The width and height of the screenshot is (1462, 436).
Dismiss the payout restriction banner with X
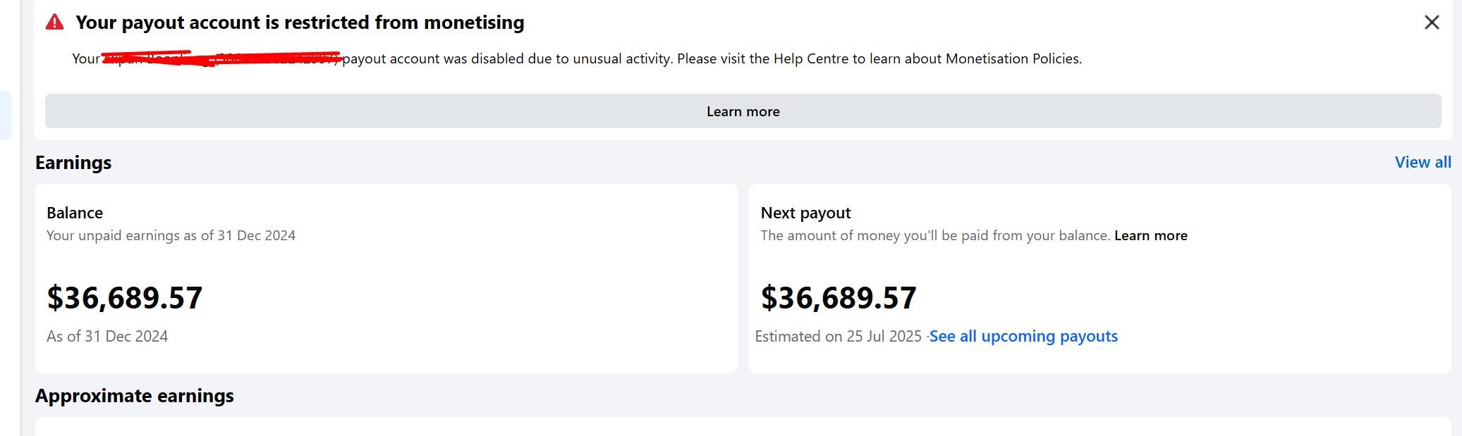click(1431, 23)
